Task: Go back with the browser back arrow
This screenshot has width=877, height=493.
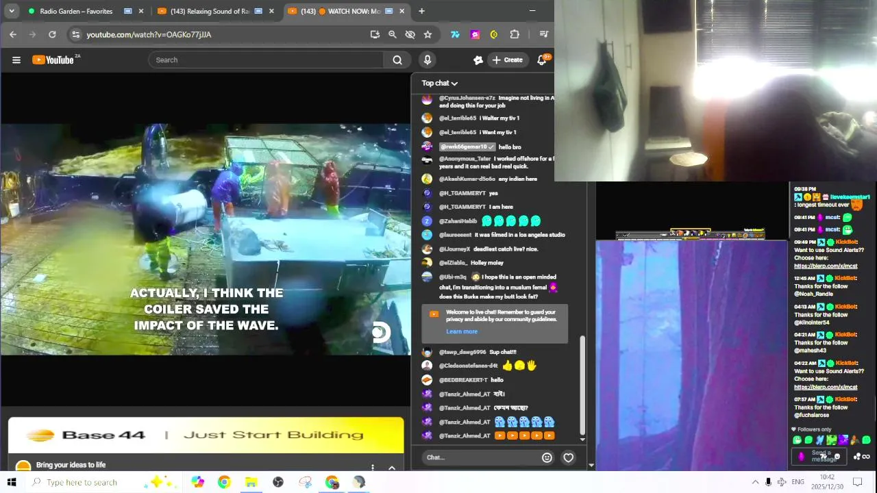Action: [13, 34]
